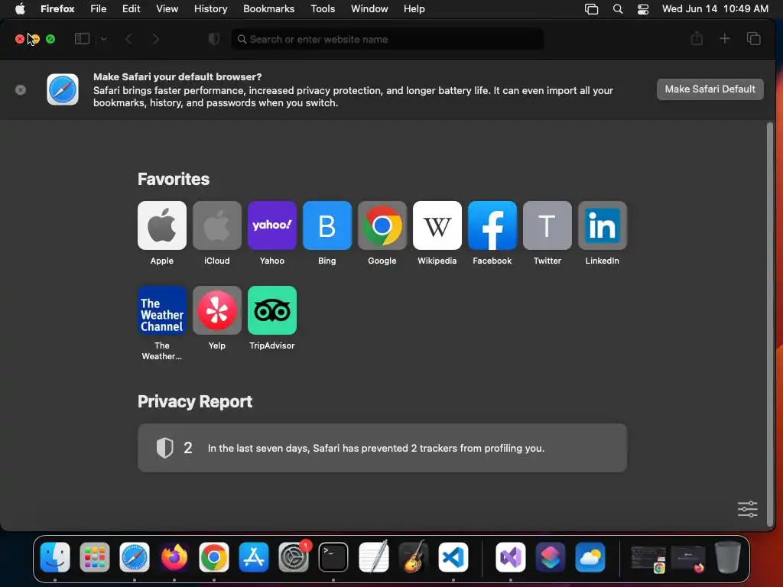783x587 pixels.
Task: Open Visual Studio from the Dock
Action: click(510, 557)
